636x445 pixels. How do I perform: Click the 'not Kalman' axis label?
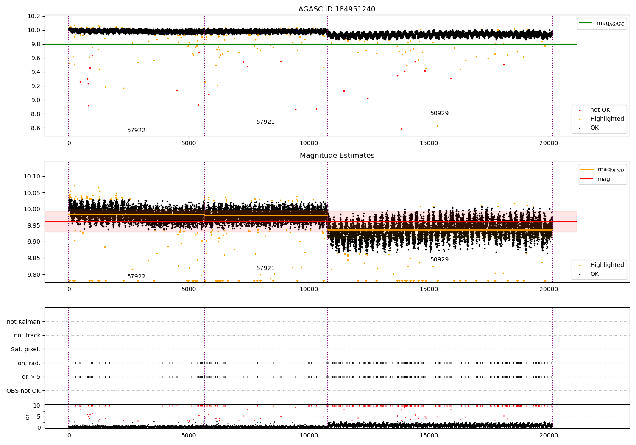coord(24,322)
